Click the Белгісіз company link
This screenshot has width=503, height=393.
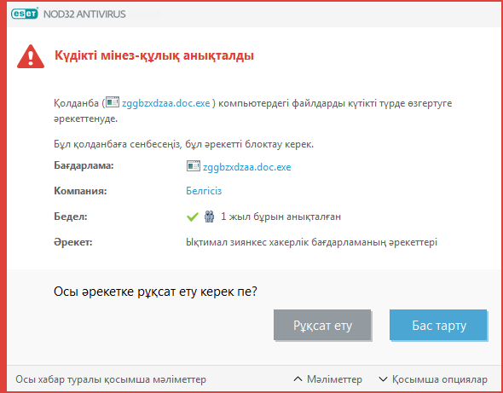(204, 191)
